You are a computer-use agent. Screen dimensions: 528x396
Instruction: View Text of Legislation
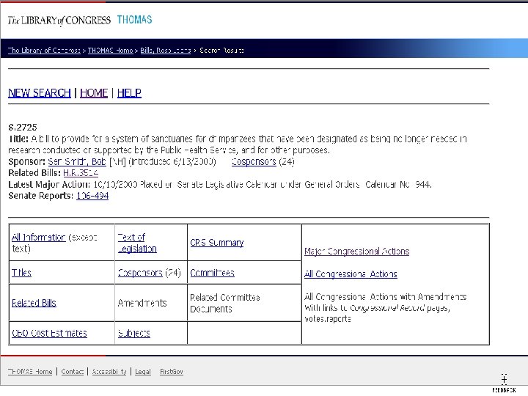[x=137, y=243]
